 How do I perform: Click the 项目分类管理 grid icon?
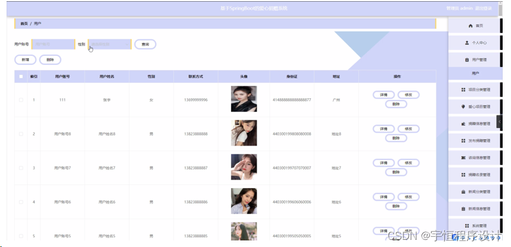click(463, 90)
